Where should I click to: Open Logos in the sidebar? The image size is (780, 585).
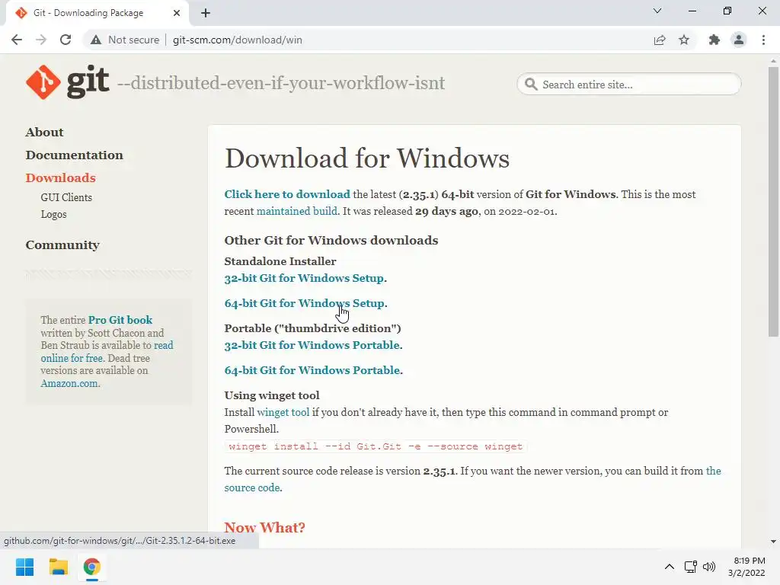(x=54, y=214)
